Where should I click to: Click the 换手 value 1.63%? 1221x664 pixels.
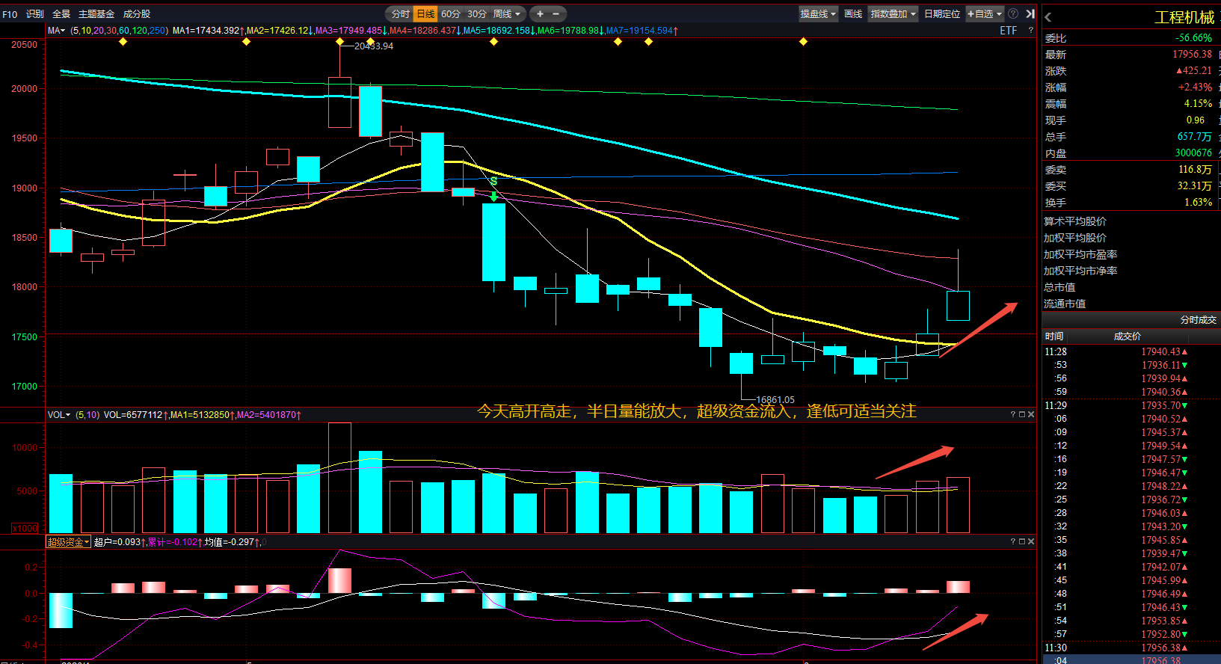tap(1198, 202)
